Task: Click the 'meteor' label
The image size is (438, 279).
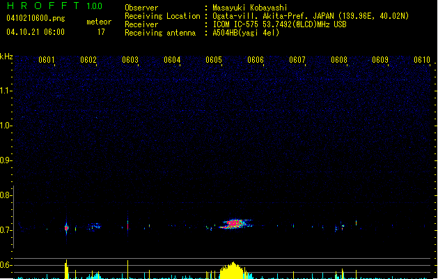Action: [99, 22]
